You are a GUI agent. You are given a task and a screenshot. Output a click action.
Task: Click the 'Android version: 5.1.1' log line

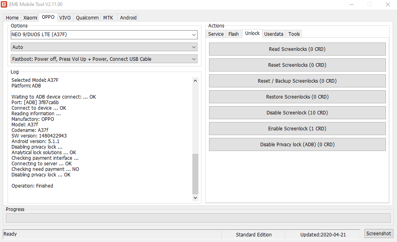click(x=35, y=141)
